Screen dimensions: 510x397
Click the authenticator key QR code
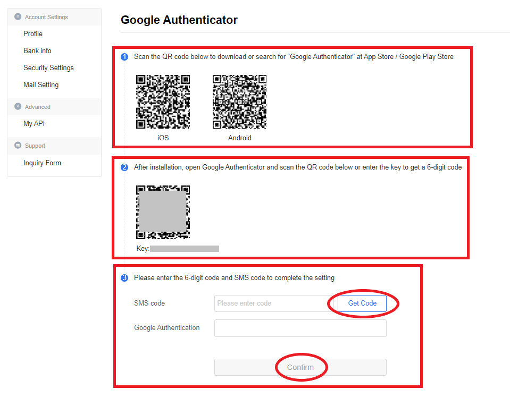[x=163, y=212]
